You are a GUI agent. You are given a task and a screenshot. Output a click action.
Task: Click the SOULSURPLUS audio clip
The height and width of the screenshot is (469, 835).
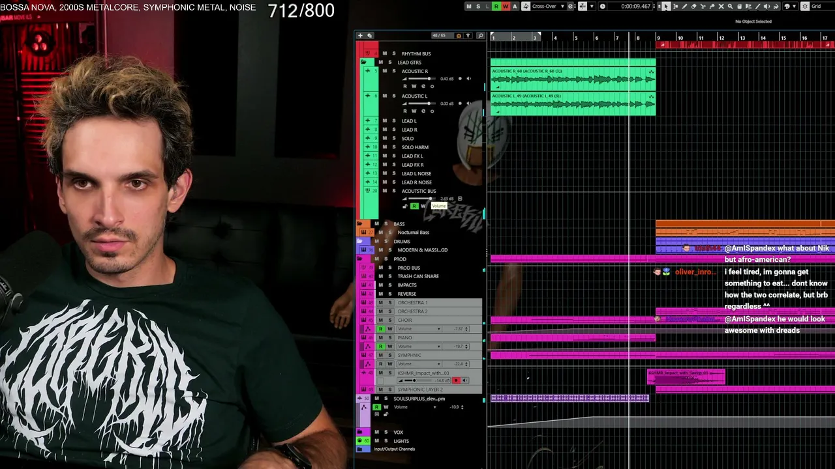point(569,398)
